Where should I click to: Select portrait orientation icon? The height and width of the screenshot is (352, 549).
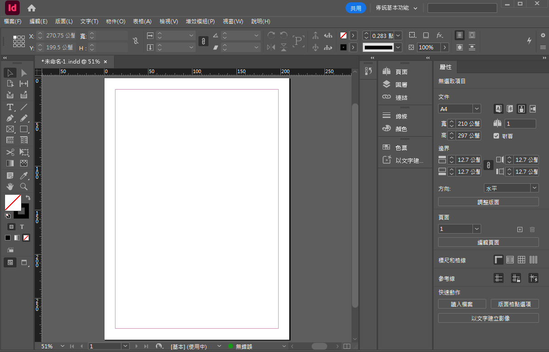tap(522, 109)
